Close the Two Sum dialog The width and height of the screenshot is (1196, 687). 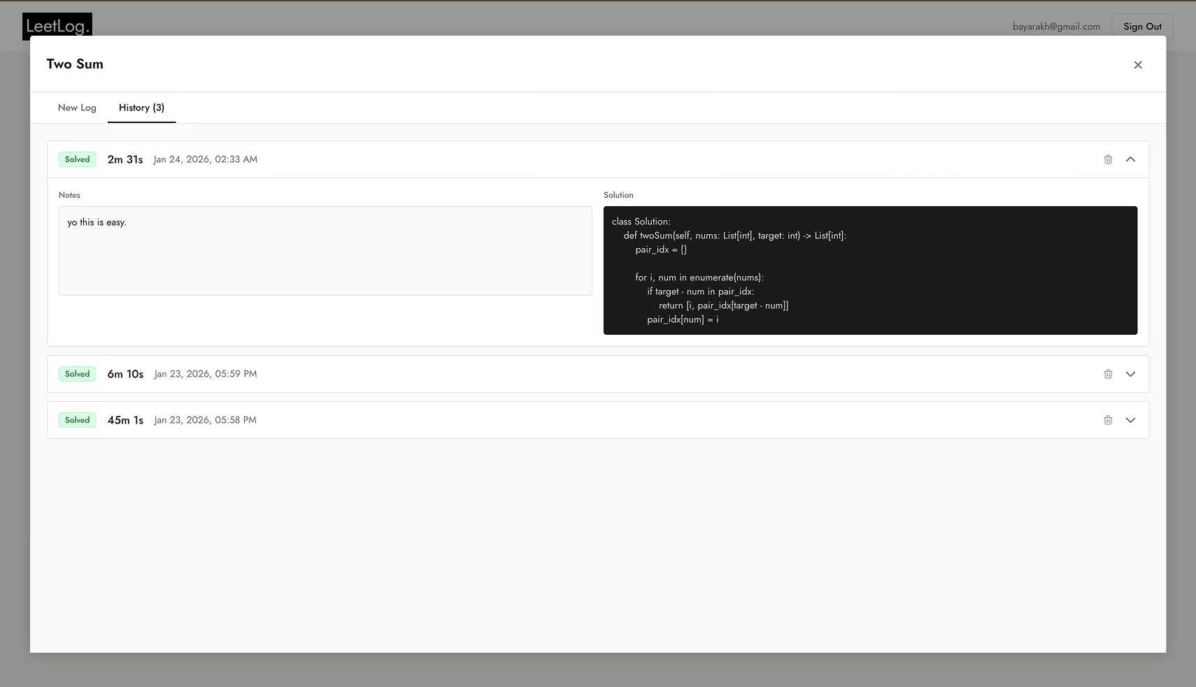coord(1138,64)
